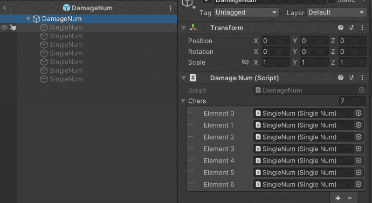Screen dimensions: 372x203
Task: Click the Scale X field
Action: (x=275, y=62)
